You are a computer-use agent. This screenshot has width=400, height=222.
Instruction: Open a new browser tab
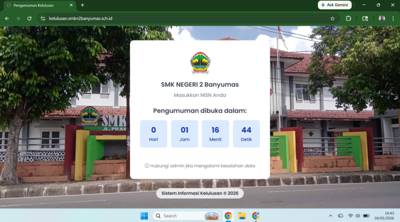coord(82,5)
